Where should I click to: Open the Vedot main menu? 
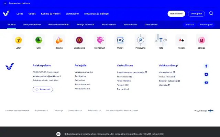click(32, 14)
